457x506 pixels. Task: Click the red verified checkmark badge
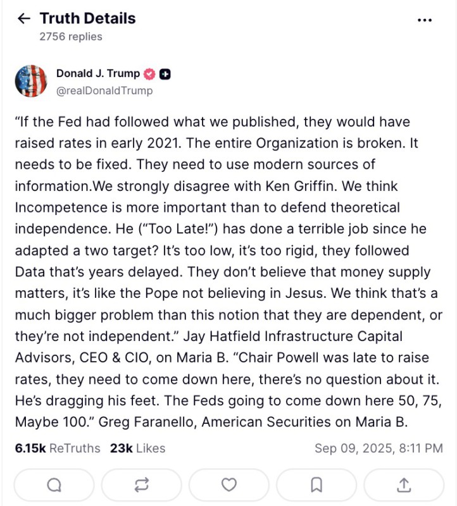(x=150, y=74)
